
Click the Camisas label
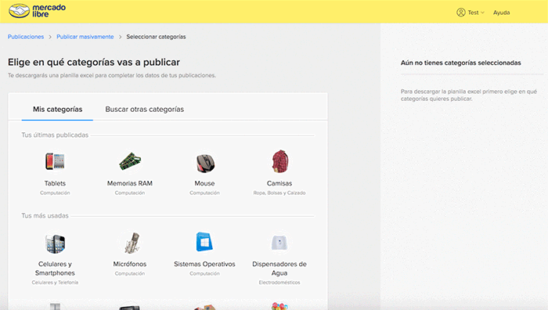pyautogui.click(x=279, y=183)
